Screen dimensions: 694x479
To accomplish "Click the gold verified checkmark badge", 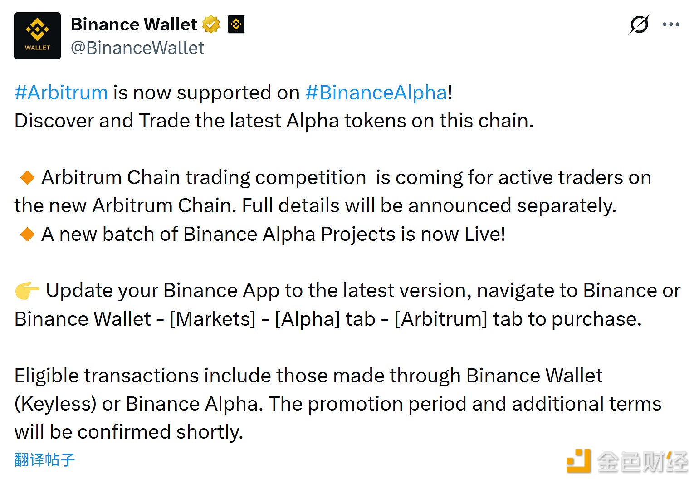I will [211, 24].
